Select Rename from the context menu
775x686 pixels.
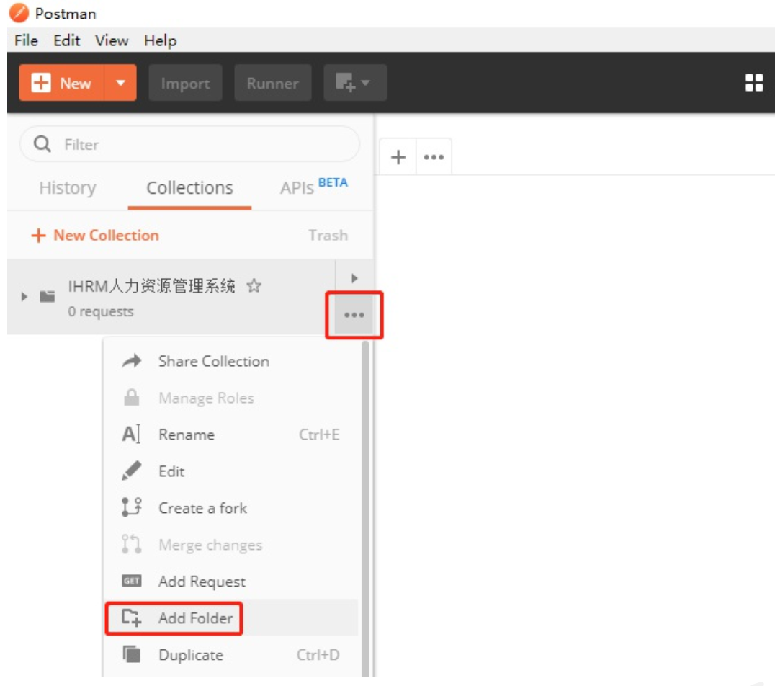[x=231, y=435]
